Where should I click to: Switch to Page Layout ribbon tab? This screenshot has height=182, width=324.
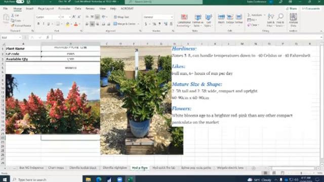(x=46, y=9)
